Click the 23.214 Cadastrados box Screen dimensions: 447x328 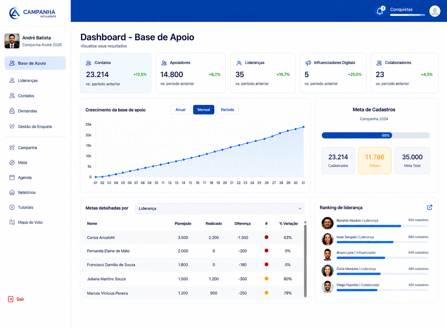[x=338, y=160]
